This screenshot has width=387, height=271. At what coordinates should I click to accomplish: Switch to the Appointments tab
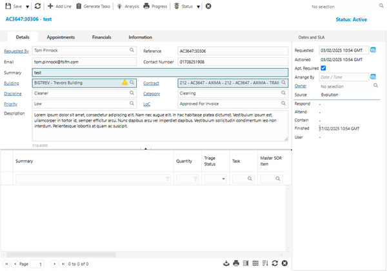[x=61, y=37]
